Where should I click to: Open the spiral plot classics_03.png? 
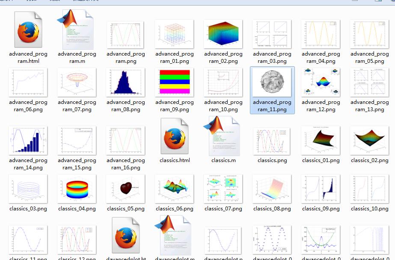pos(28,188)
